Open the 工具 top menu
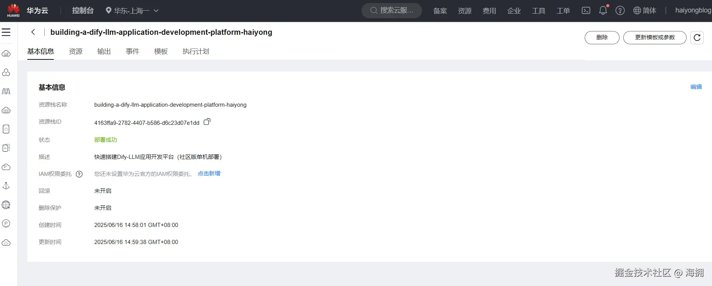Image resolution: width=712 pixels, height=286 pixels. coord(538,11)
